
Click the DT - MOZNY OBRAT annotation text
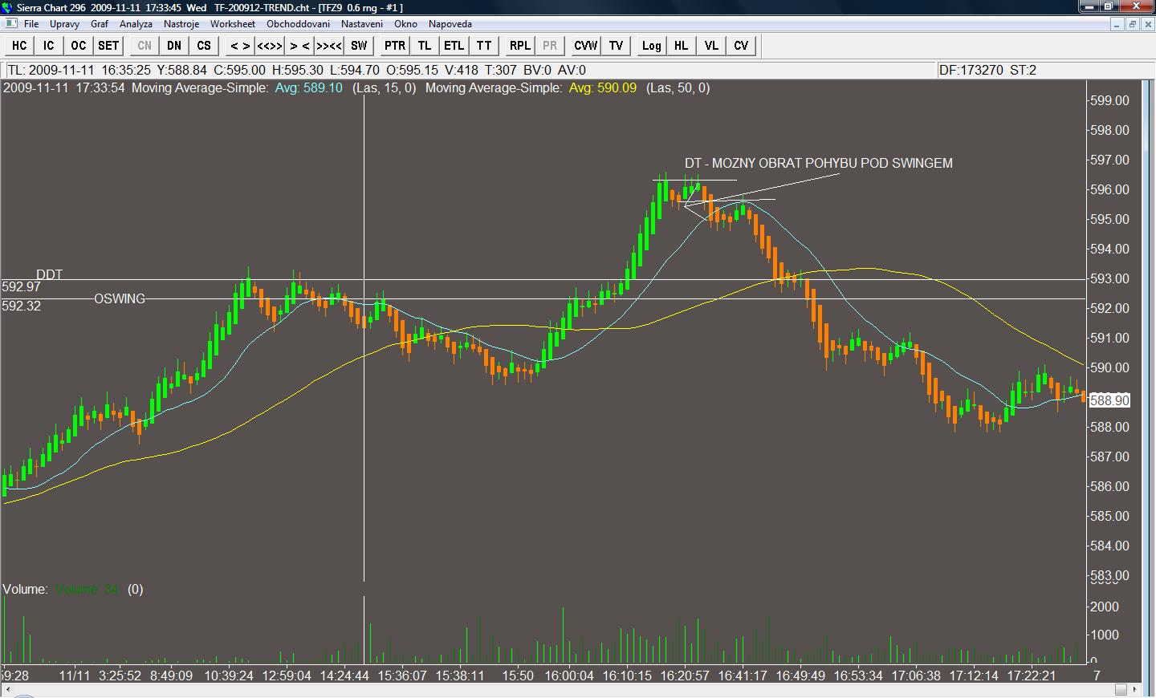[819, 163]
